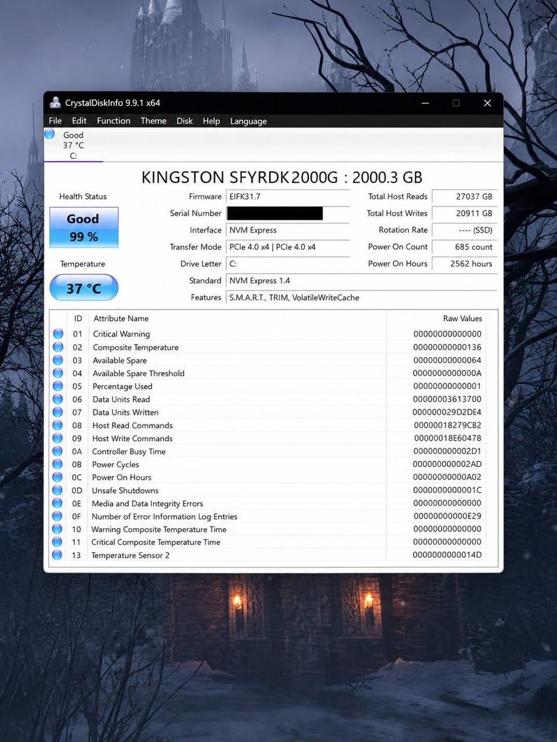Select the Good 37 °C C: disk tab
This screenshot has width=557, height=742.
[x=74, y=145]
